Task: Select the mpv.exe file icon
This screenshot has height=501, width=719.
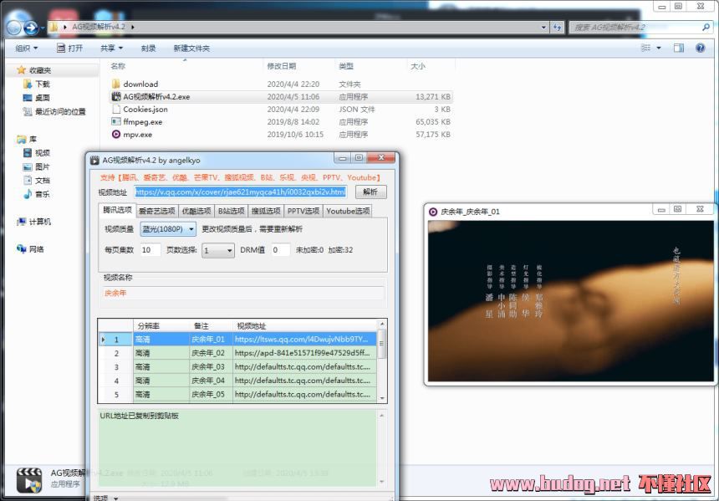Action: (116, 135)
